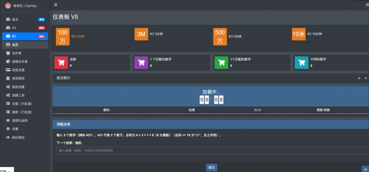Close the 投注统计 panel

coord(365,78)
